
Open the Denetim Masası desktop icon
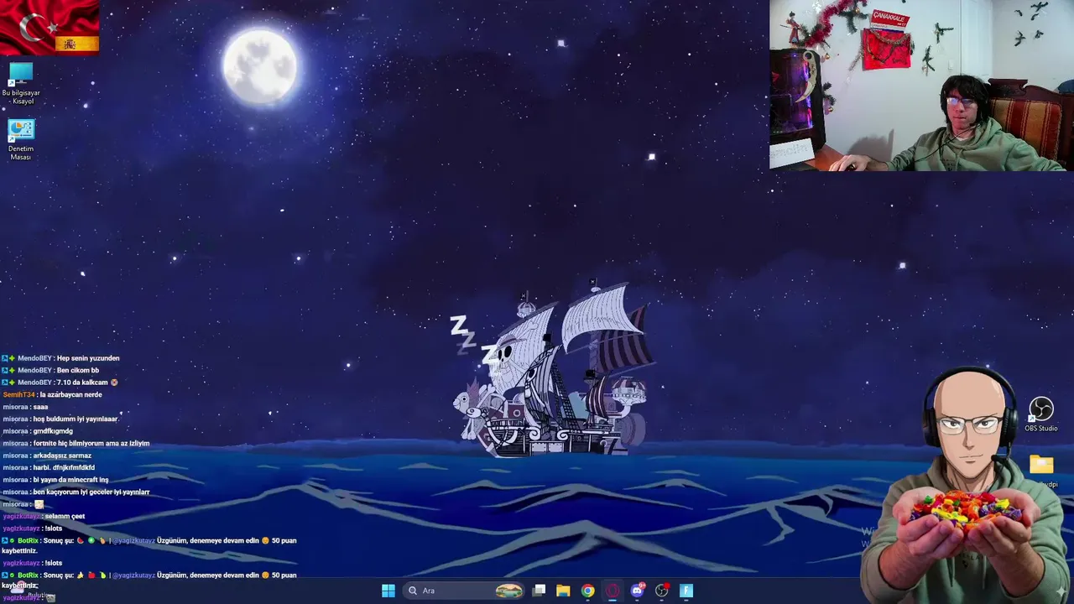21,140
